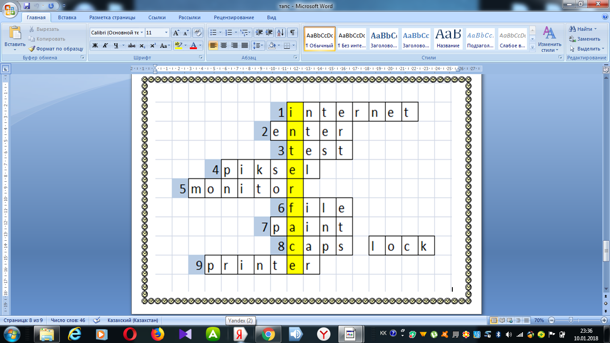Open the font size dropdown showing 11
610x343 pixels.
click(x=167, y=33)
